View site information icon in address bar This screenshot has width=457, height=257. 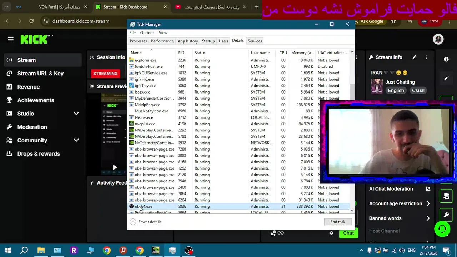[46, 21]
